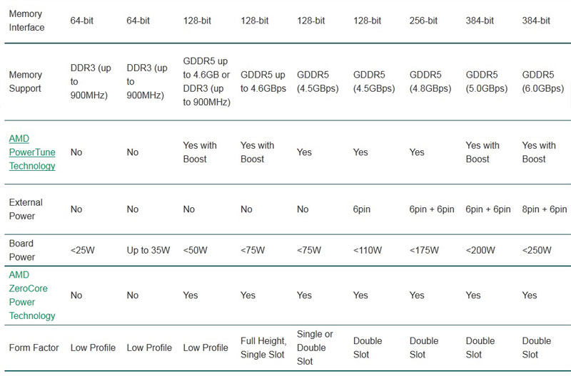Click the Up to 35W board power cell

point(148,250)
